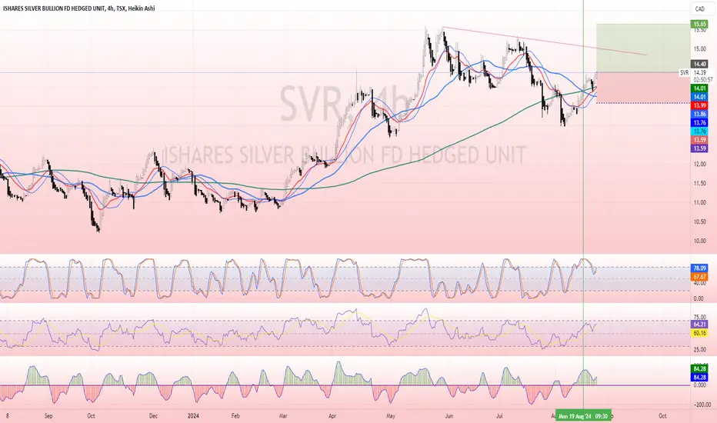Select the Mon 19 Aug '24 09:30 date marker

583,416
